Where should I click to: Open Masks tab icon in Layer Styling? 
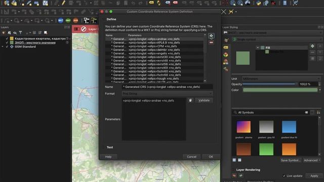pyautogui.click(x=226, y=62)
